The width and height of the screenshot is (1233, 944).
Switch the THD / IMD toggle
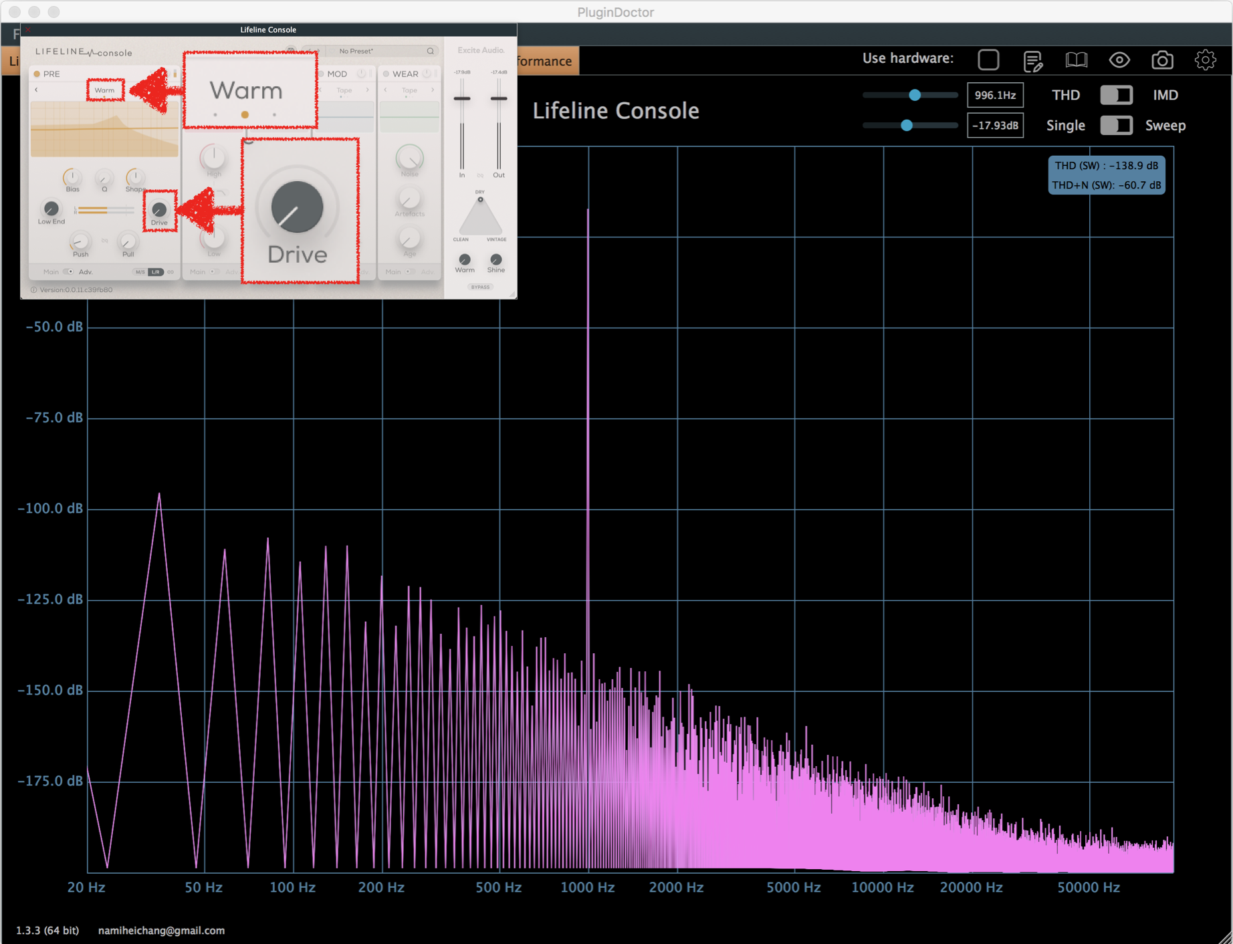[1116, 95]
